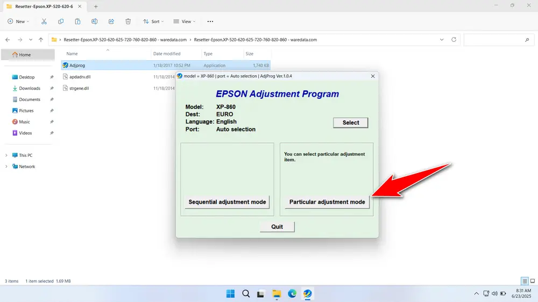Screen dimensions: 538x302
Task: Quit the Epson Adjustment Program
Action: 277,227
